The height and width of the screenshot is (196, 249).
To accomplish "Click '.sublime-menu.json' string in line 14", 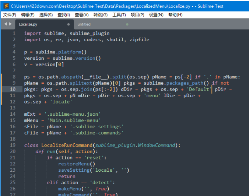I will tap(73, 114).
